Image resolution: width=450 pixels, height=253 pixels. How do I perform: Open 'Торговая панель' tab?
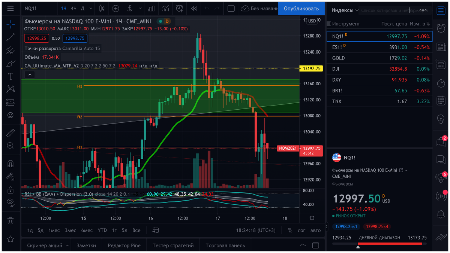(x=225, y=246)
